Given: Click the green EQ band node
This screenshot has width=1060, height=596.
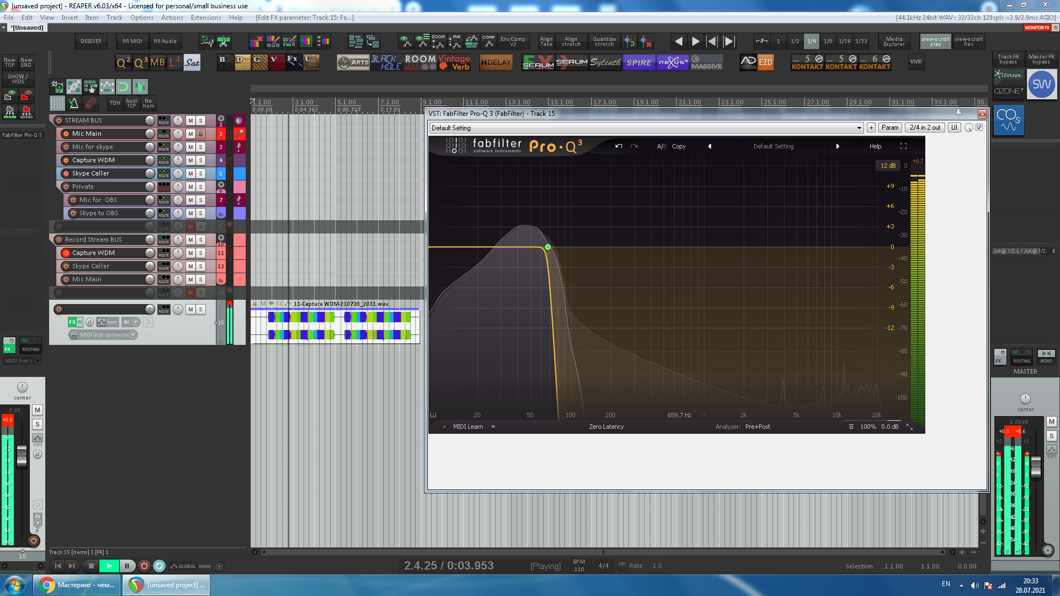Looking at the screenshot, I should pos(548,247).
